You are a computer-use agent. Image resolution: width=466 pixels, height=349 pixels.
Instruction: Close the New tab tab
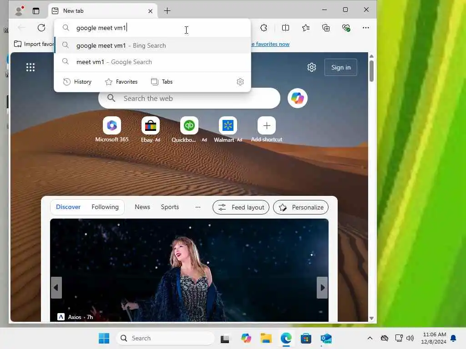[x=150, y=11]
